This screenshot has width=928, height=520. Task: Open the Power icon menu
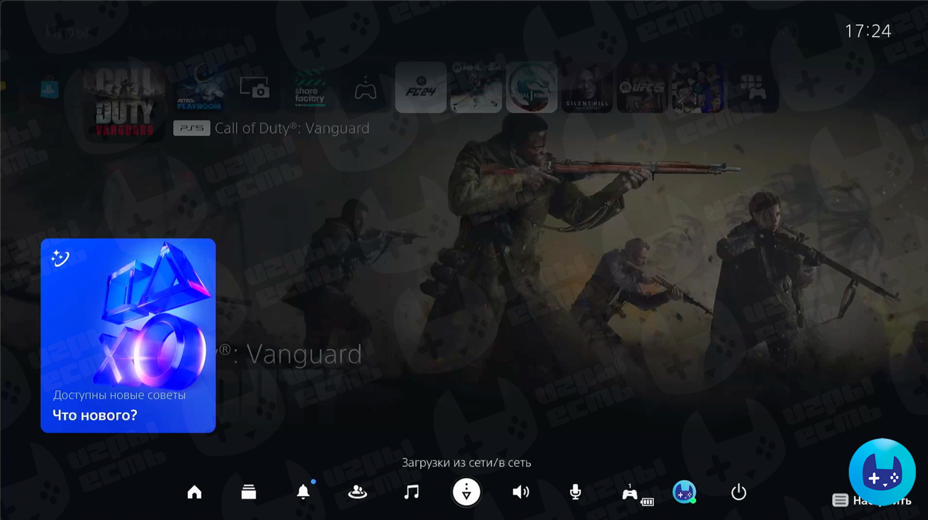coord(739,492)
